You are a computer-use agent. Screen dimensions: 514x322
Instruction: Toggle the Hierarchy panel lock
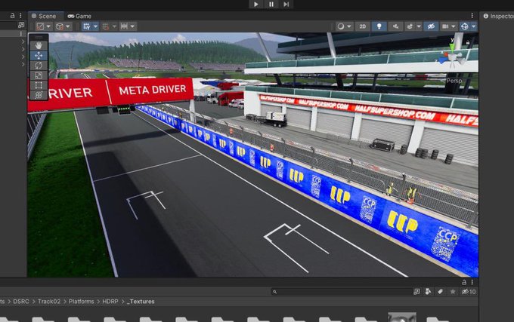click(12, 15)
